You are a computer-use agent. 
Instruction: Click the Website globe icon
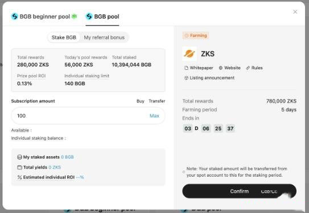[221, 68]
